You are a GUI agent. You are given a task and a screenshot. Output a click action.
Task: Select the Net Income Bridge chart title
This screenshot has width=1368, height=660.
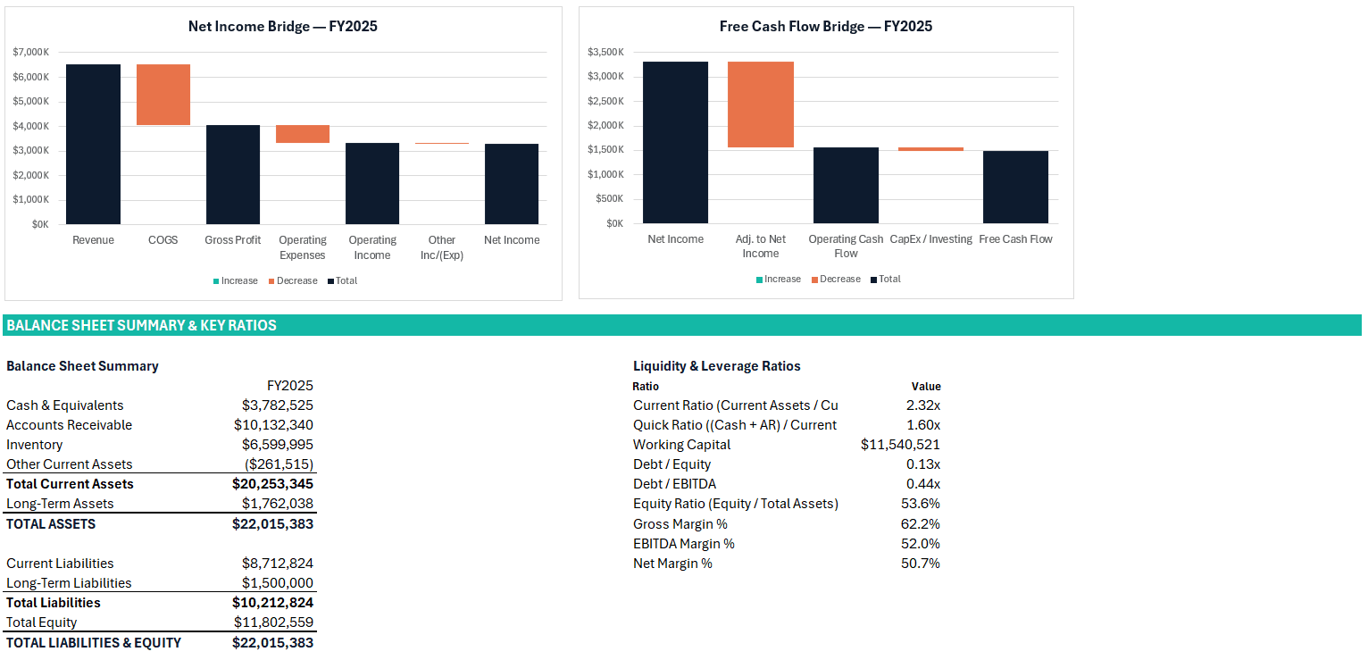point(282,27)
